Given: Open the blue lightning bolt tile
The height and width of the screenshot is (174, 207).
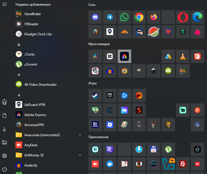Looking at the screenshot, I should click(x=139, y=149).
